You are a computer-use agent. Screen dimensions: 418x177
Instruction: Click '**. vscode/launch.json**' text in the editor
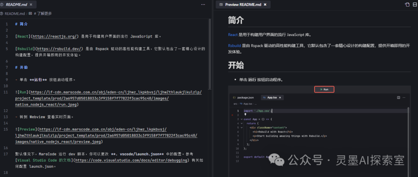tap(137, 154)
